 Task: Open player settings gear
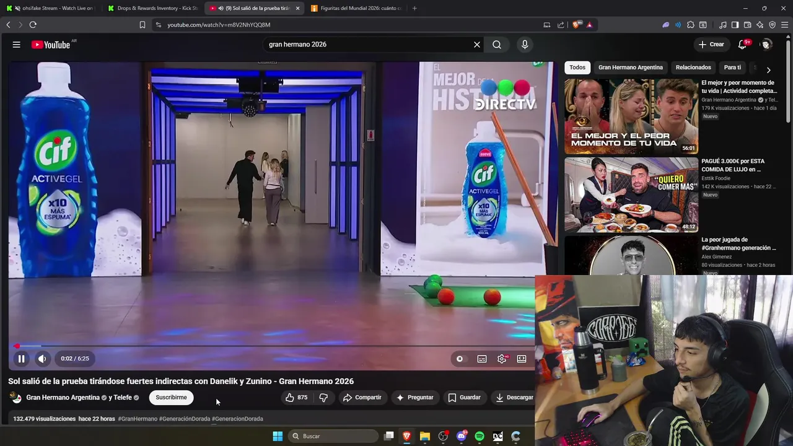[x=502, y=359]
